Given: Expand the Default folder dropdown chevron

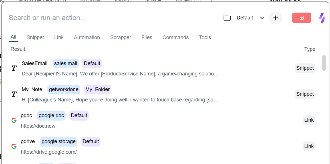Looking at the screenshot, I should coord(262,18).
